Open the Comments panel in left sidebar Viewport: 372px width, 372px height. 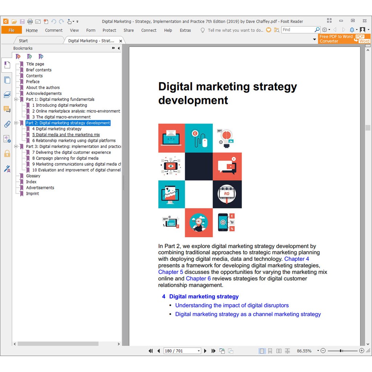point(7,109)
